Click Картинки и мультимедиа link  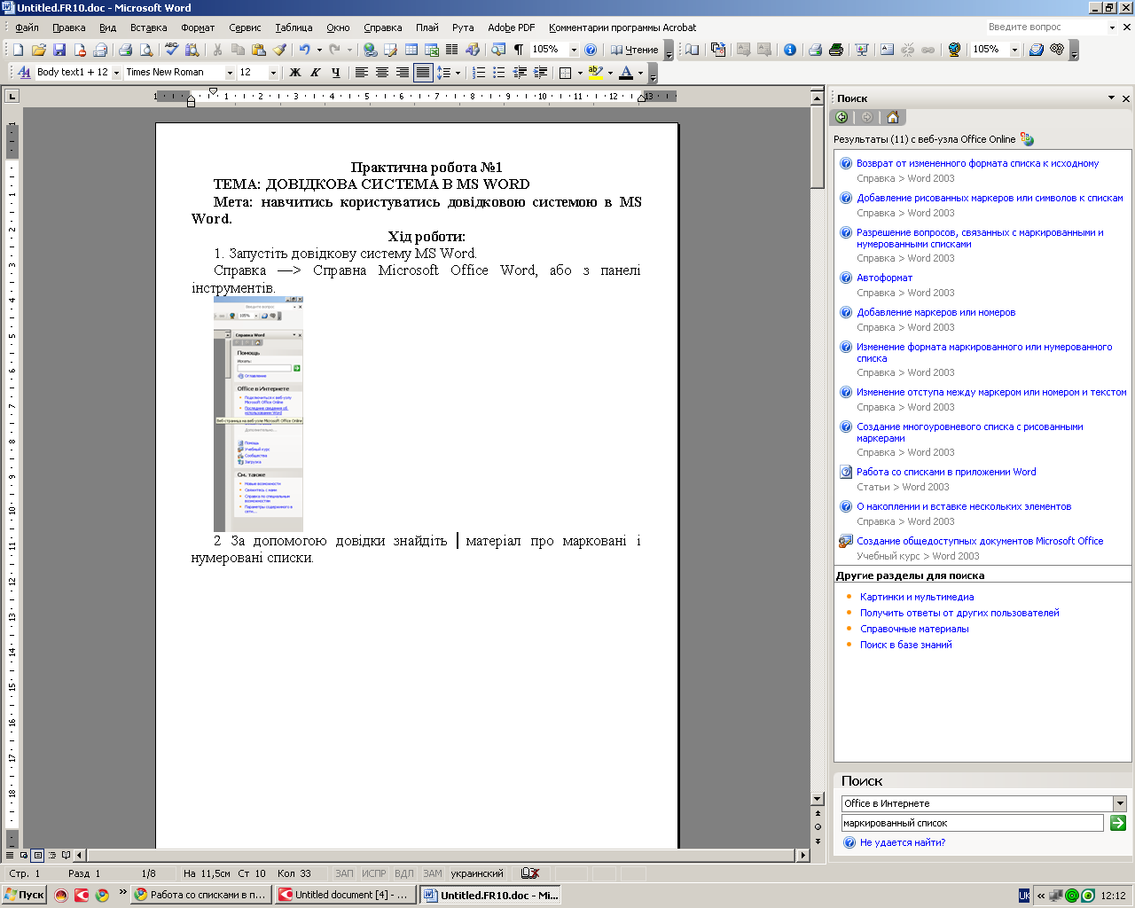(917, 597)
